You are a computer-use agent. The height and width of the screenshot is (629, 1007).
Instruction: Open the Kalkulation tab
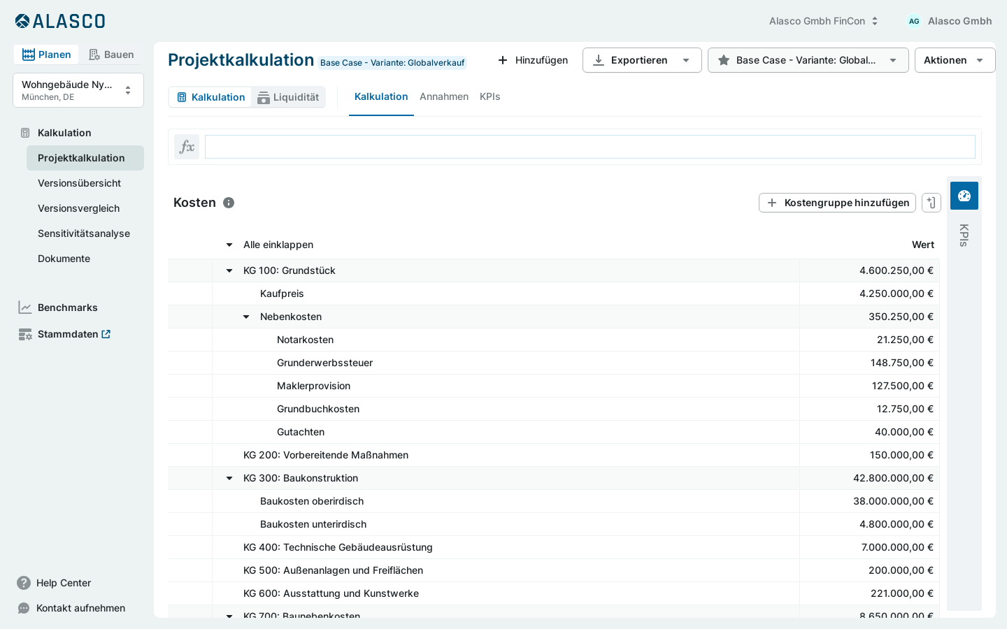381,96
